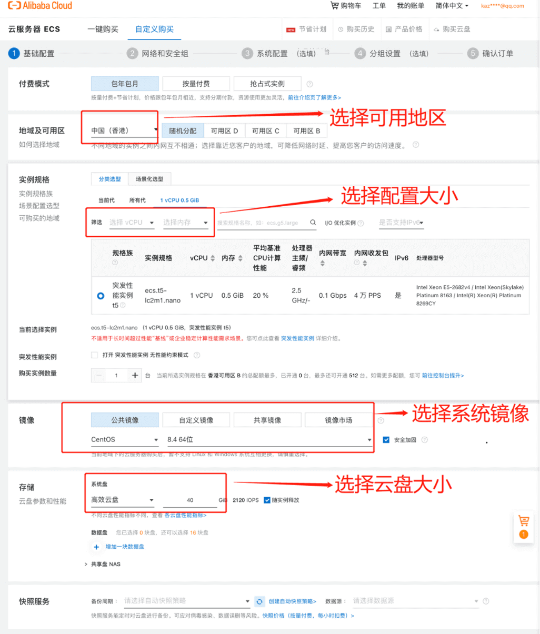Increase instance quantity with plus button
This screenshot has width=540, height=634.
point(135,375)
